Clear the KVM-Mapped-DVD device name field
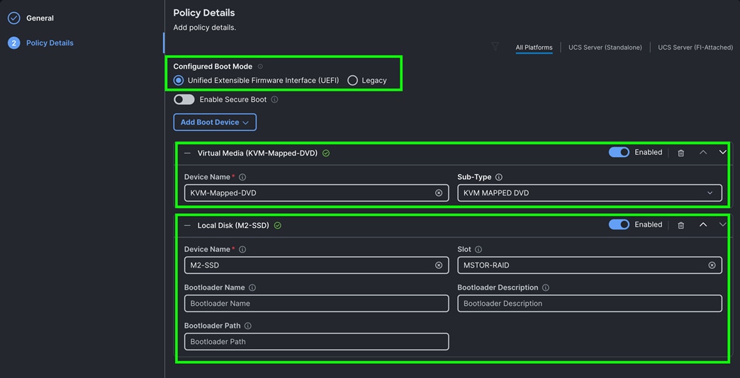Viewport: 740px width, 378px height. (x=439, y=193)
